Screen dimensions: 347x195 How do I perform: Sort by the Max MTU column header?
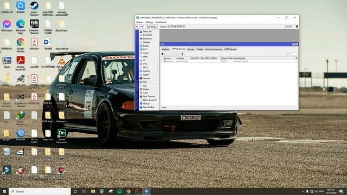[x=195, y=58]
